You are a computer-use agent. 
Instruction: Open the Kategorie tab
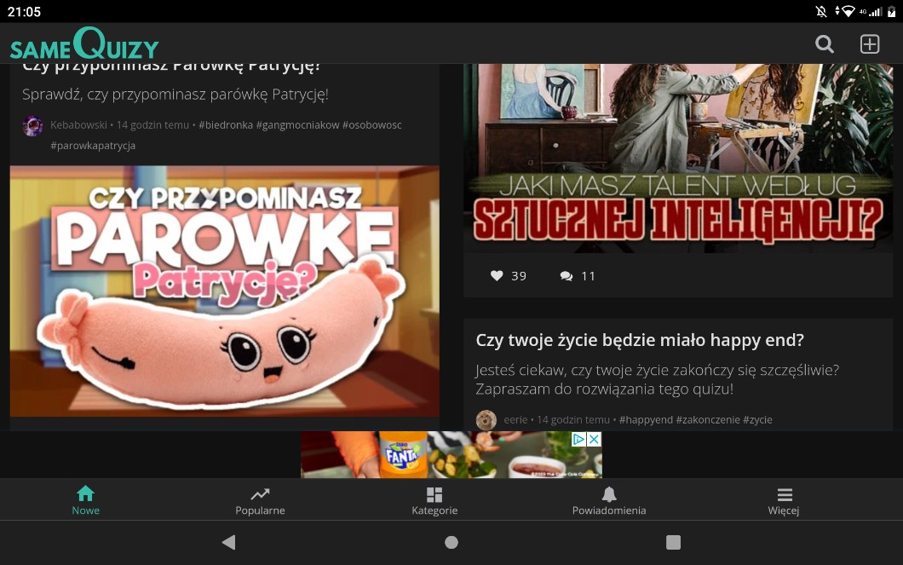click(434, 500)
